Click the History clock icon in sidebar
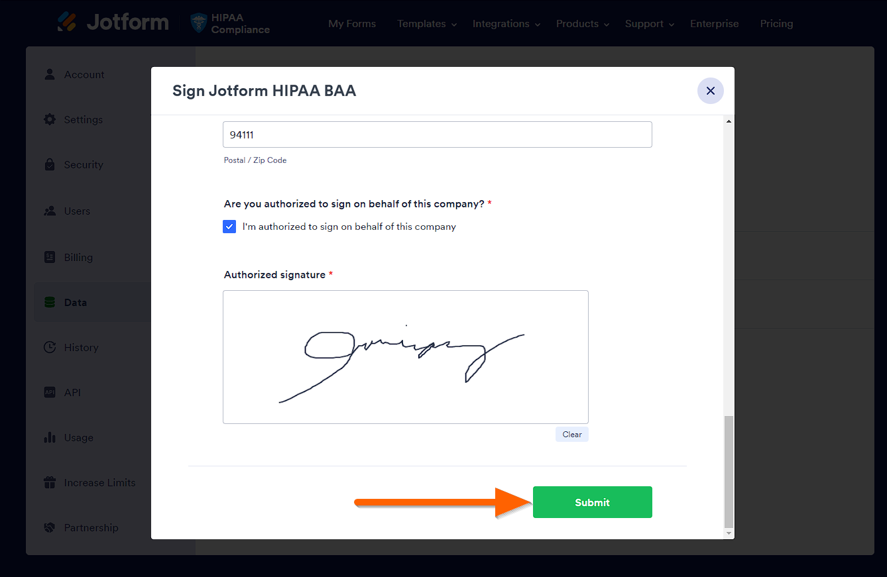Image resolution: width=887 pixels, height=577 pixels. [50, 347]
